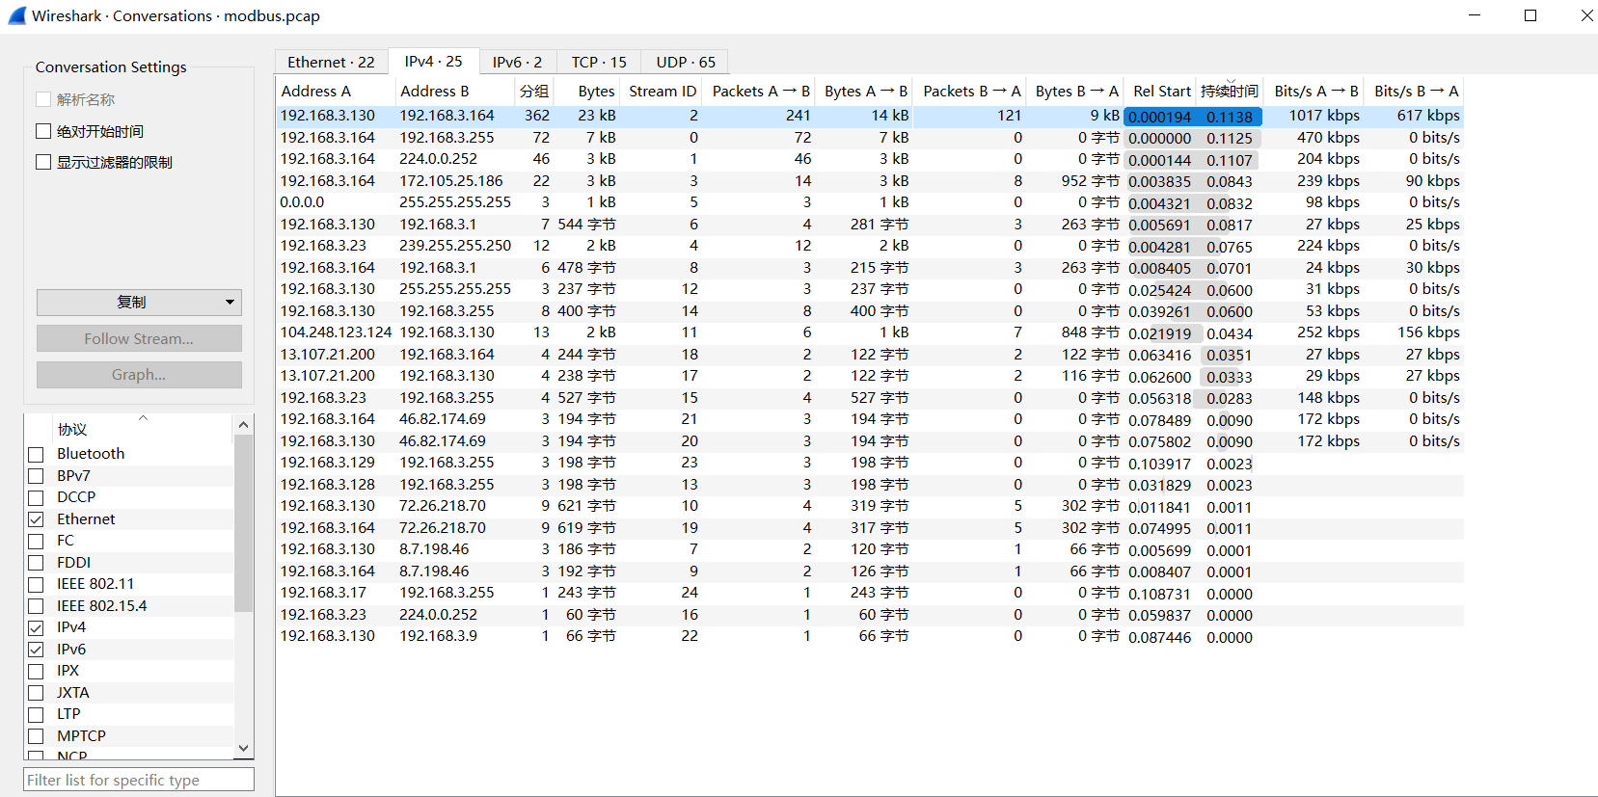
Task: Enable the MPTCP protocol checkbox
Action: [x=36, y=736]
